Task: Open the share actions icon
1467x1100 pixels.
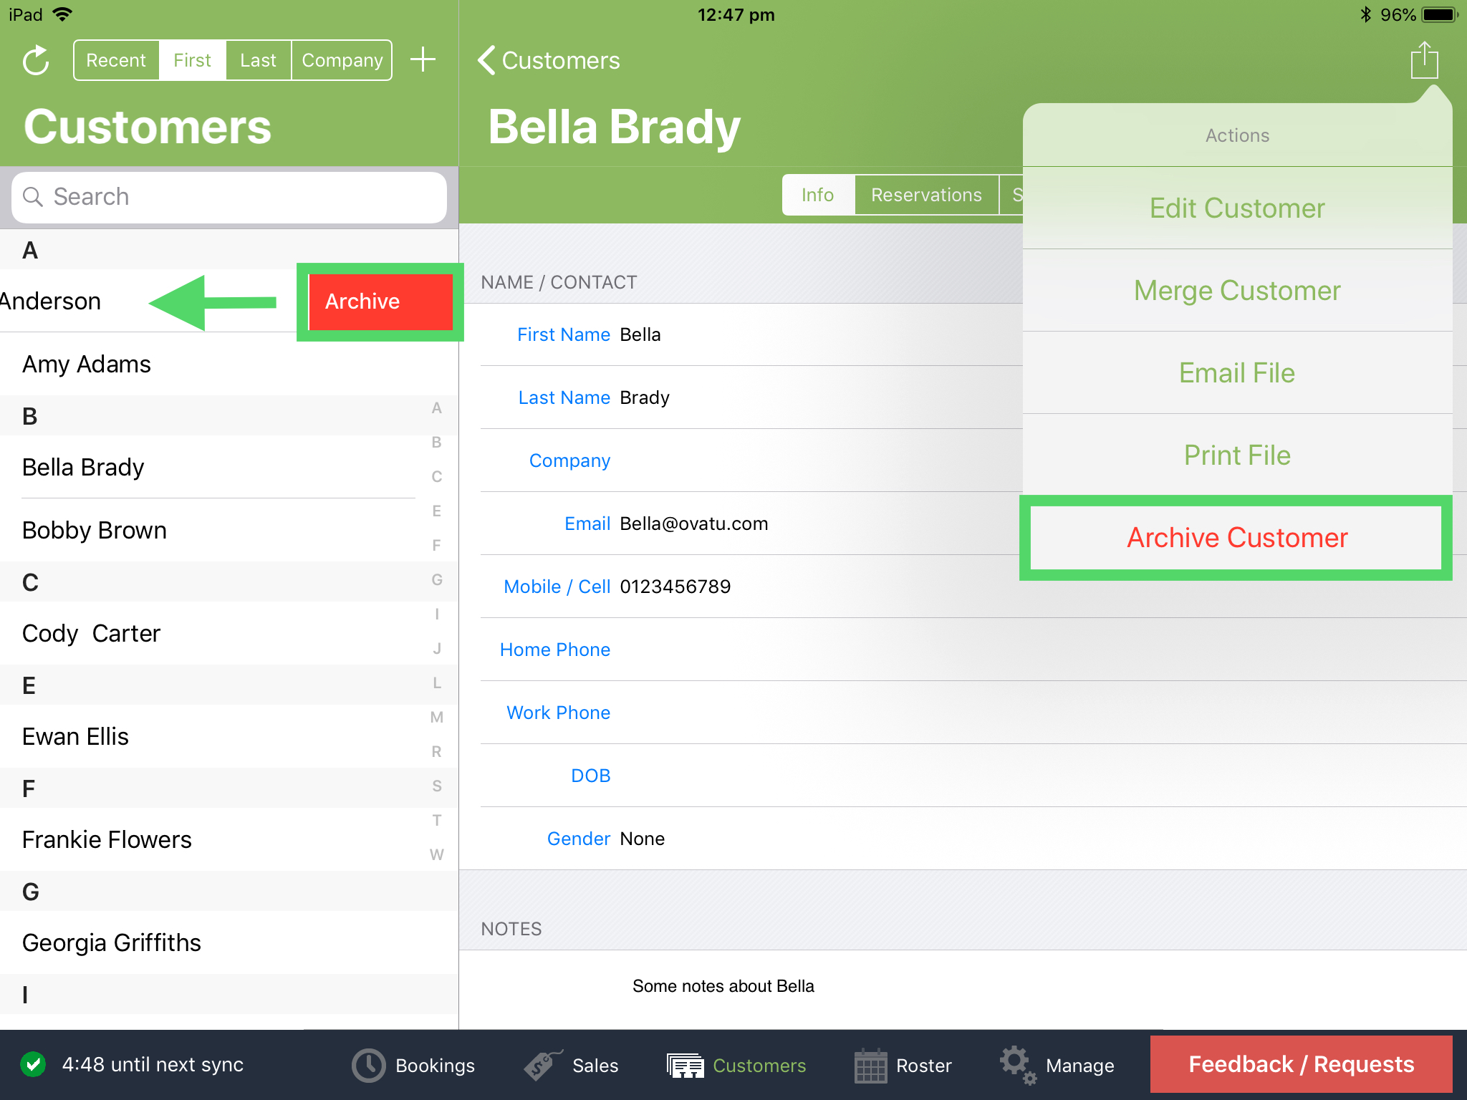Action: (x=1424, y=60)
